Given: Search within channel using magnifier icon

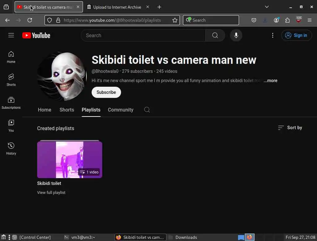Looking at the screenshot, I should (147, 110).
